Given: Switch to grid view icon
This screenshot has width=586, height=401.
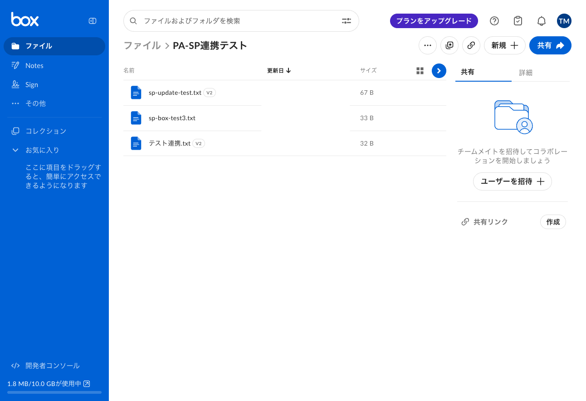Looking at the screenshot, I should 420,71.
